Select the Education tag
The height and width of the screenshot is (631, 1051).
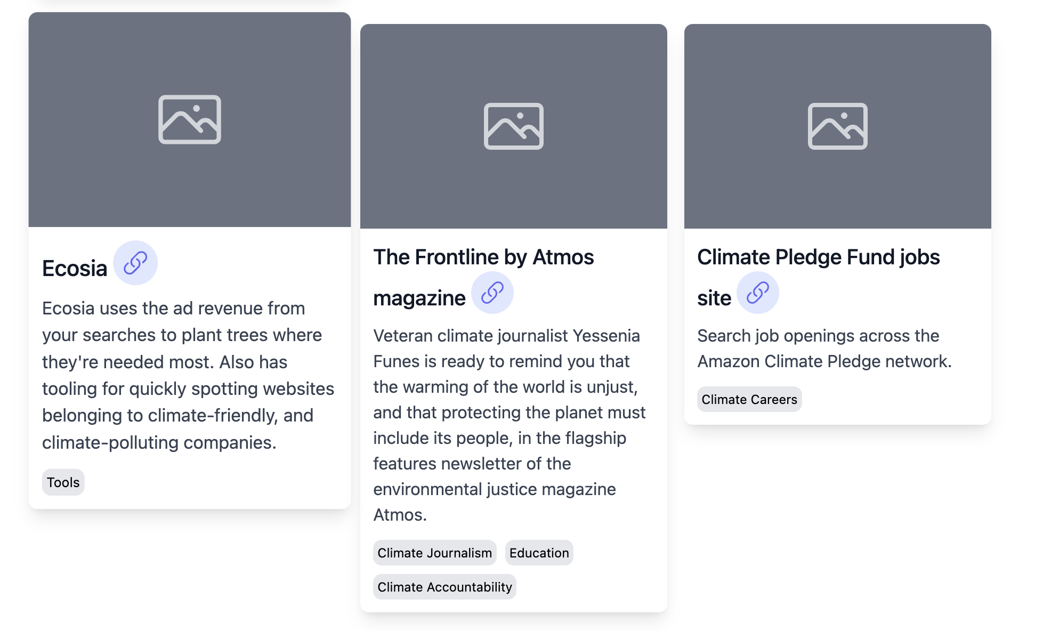point(539,553)
